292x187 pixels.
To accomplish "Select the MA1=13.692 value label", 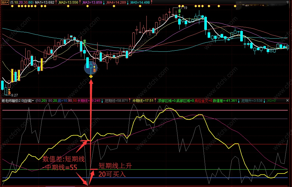I will pyautogui.click(x=45, y=3).
